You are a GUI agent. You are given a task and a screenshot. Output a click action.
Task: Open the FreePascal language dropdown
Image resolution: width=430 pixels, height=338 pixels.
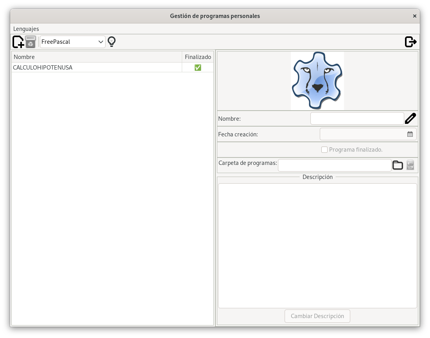(72, 41)
